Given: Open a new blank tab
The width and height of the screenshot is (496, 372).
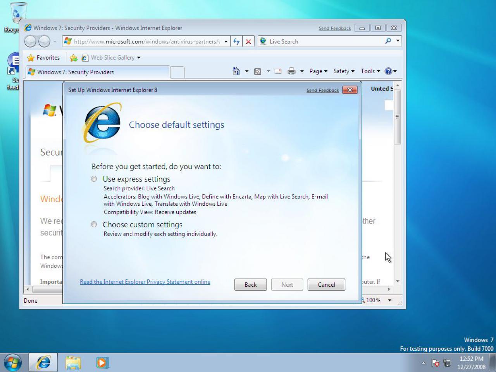Looking at the screenshot, I should 177,72.
